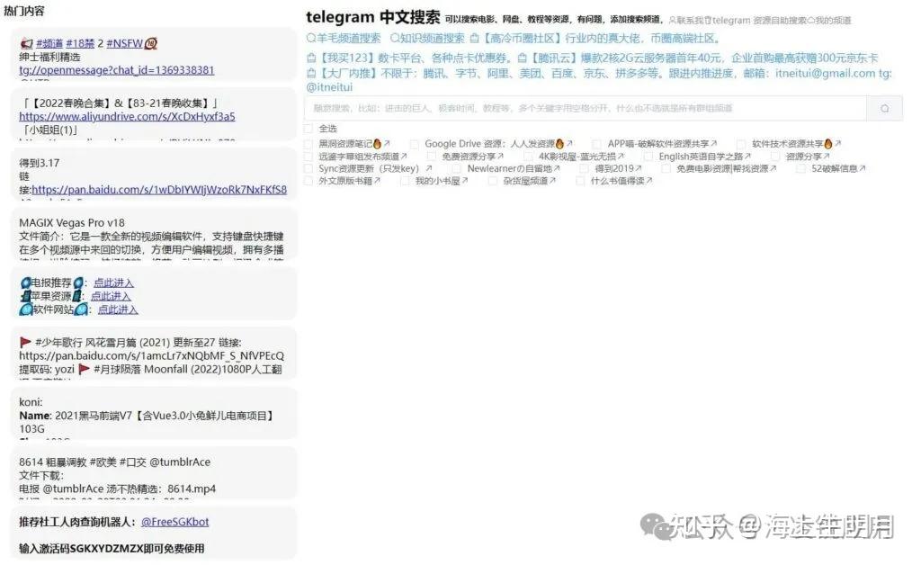Focus the 随意搜索 keyword search field
The height and width of the screenshot is (565, 921).
pos(585,108)
